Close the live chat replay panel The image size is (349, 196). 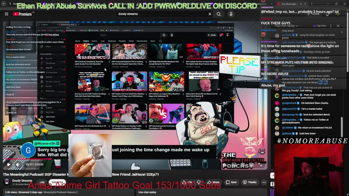click(x=338, y=26)
